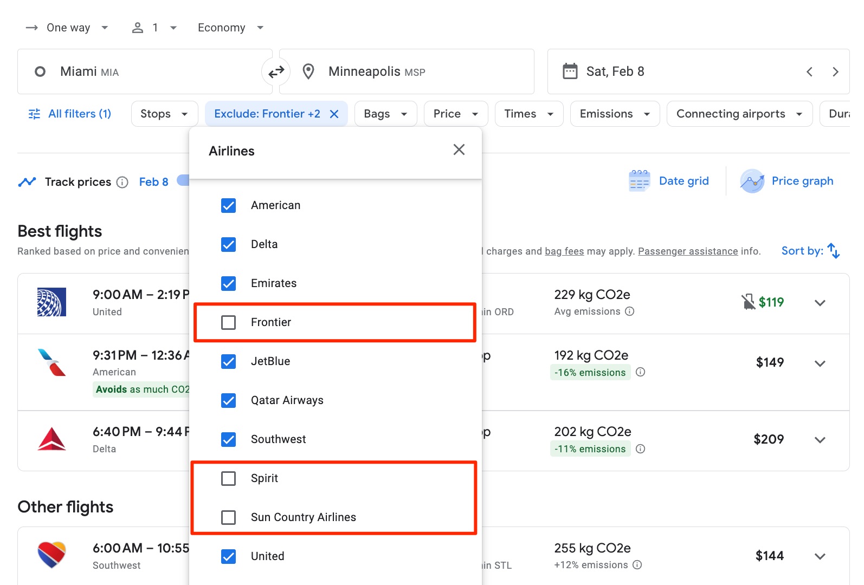The width and height of the screenshot is (864, 585).
Task: Show info for -16% emissions
Action: pos(640,372)
